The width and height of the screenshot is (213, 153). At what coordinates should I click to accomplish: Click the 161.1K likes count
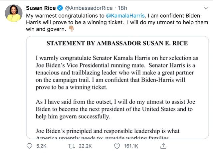[x=130, y=146]
